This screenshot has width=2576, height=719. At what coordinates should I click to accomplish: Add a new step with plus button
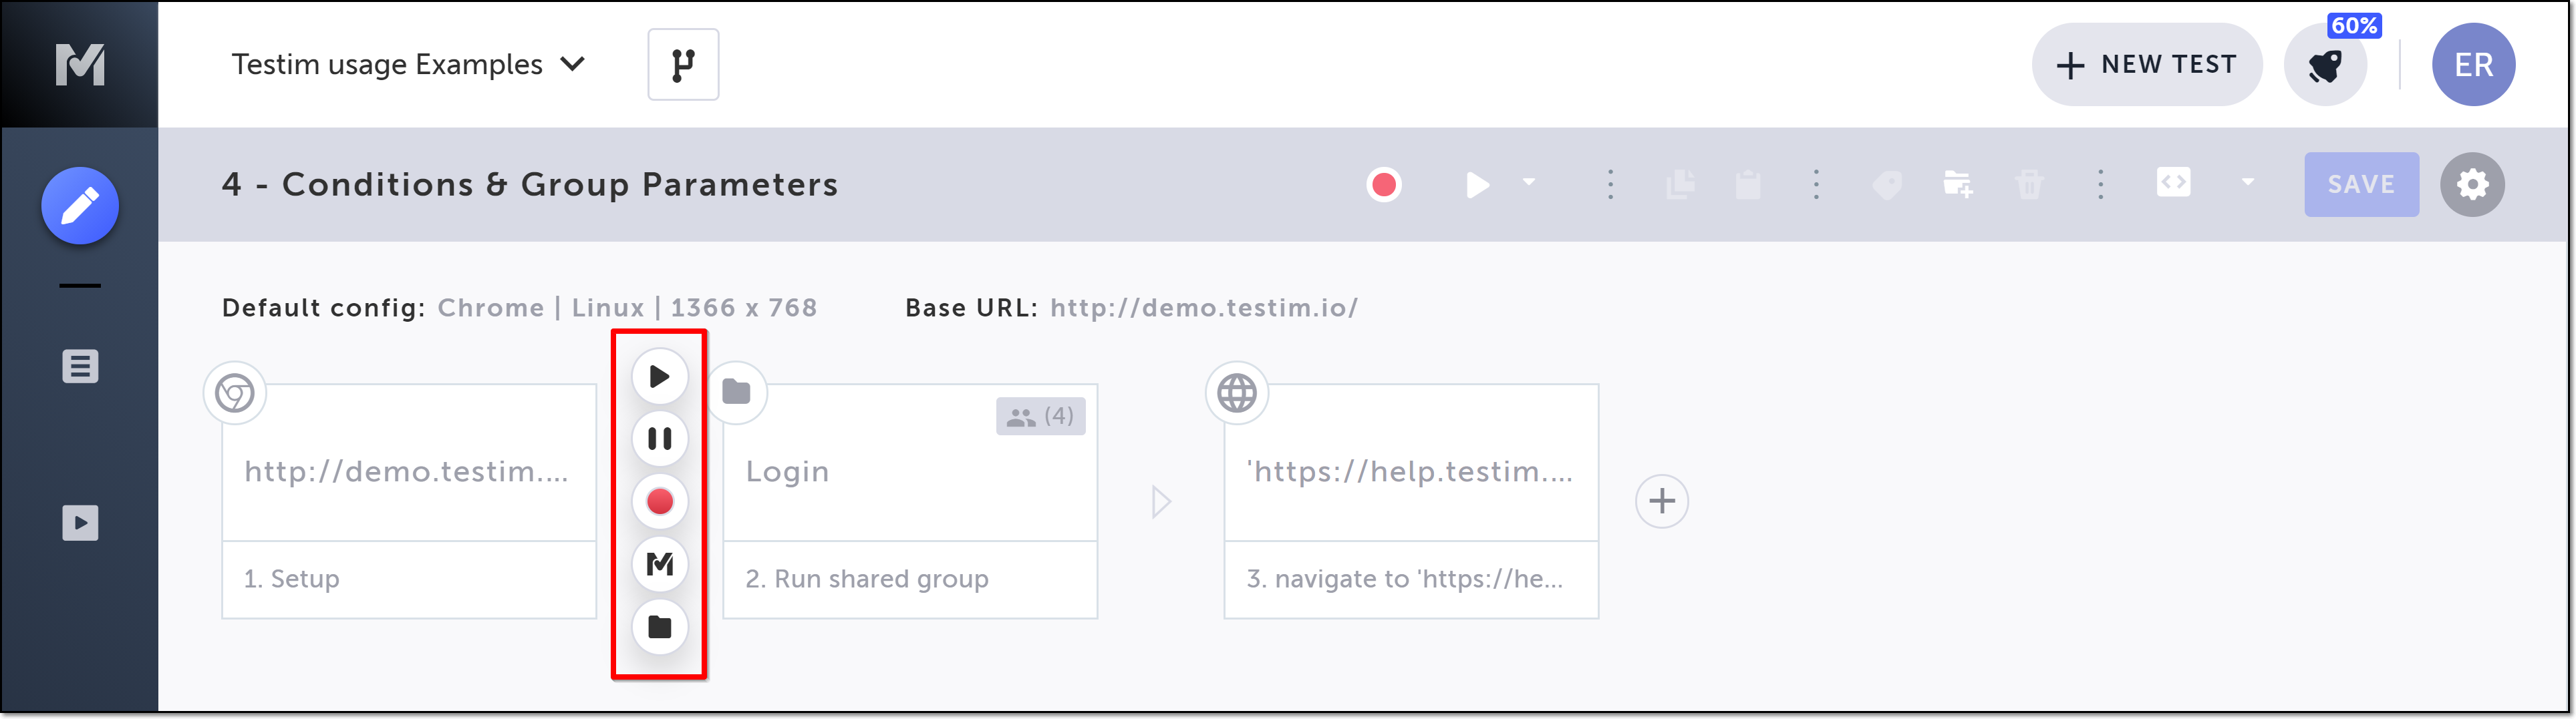pos(1661,501)
